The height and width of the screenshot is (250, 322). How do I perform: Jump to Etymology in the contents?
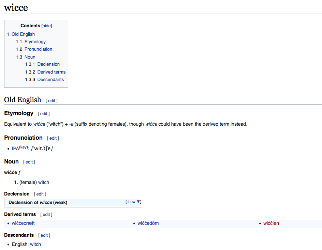[35, 42]
